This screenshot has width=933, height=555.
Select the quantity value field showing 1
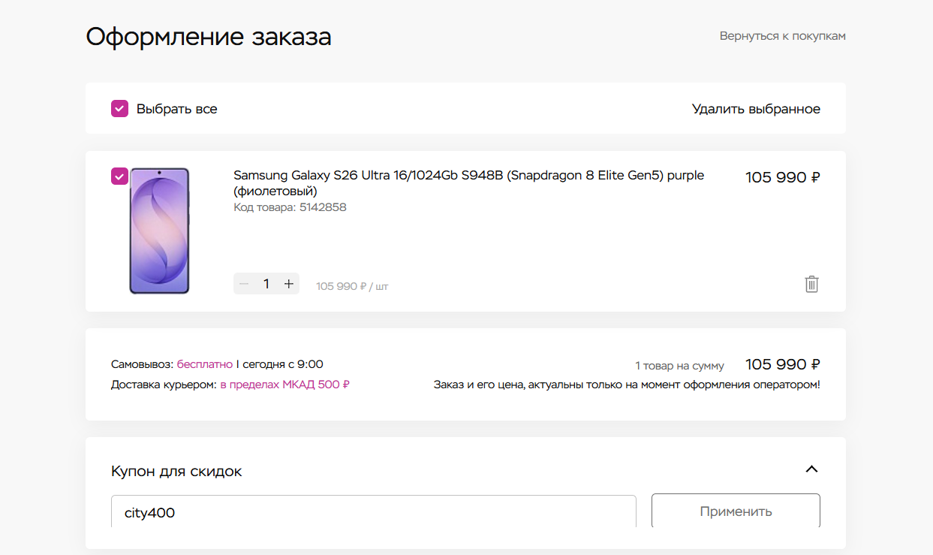click(x=266, y=284)
